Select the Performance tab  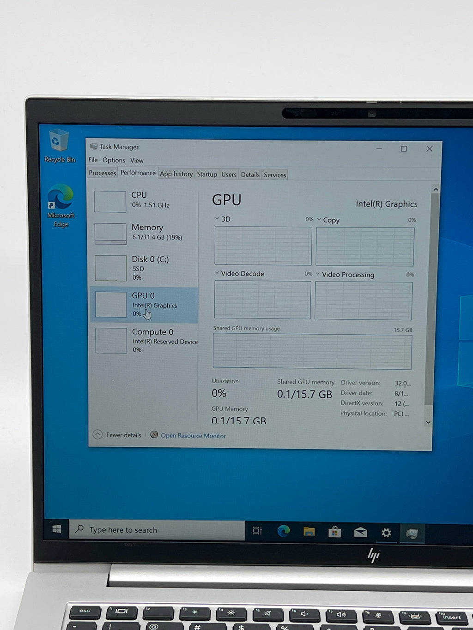tap(138, 173)
